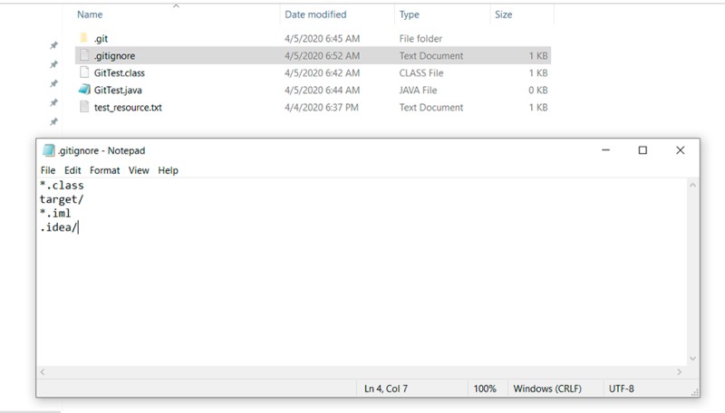The image size is (725, 413).
Task: Click the pin icon beside .gitignore row
Action: [53, 64]
